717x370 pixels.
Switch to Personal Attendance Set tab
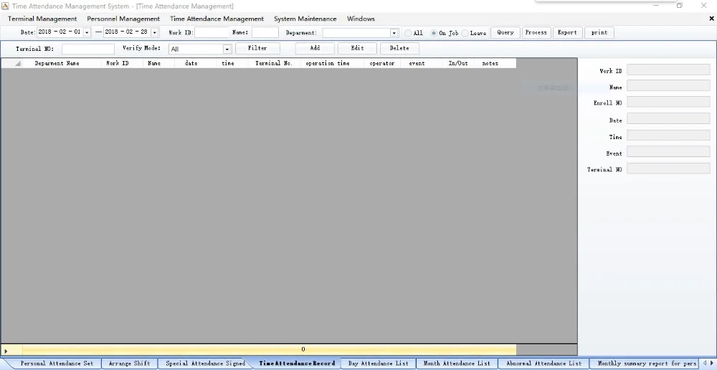pyautogui.click(x=57, y=363)
